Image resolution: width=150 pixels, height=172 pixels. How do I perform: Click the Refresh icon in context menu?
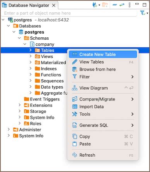pos(75,155)
